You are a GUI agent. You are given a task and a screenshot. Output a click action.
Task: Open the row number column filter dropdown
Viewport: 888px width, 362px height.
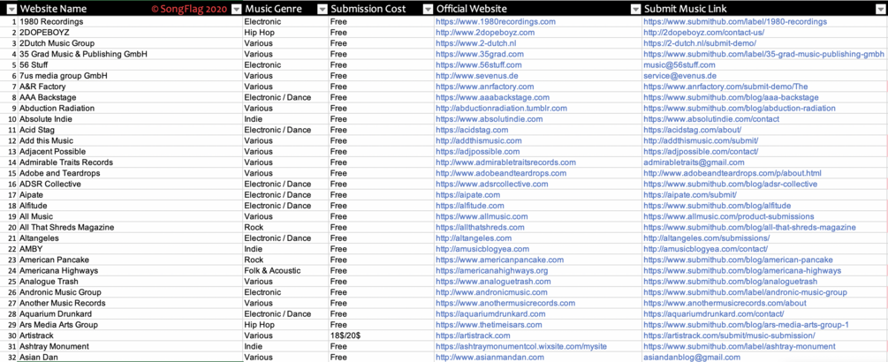pos(10,9)
